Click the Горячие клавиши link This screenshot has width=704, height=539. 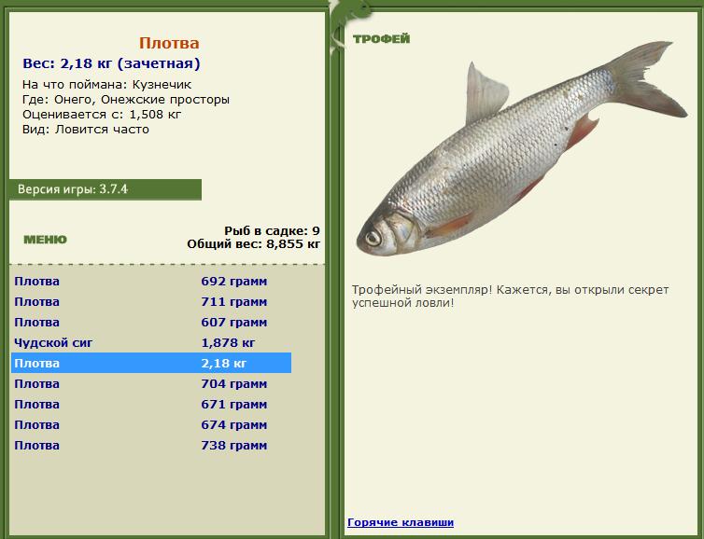tap(401, 522)
